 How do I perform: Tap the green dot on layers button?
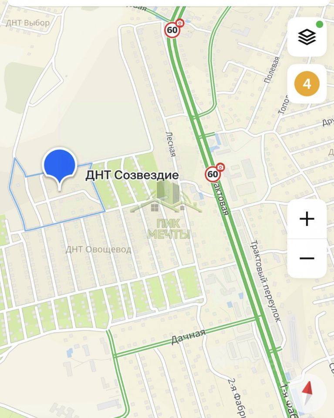click(319, 24)
